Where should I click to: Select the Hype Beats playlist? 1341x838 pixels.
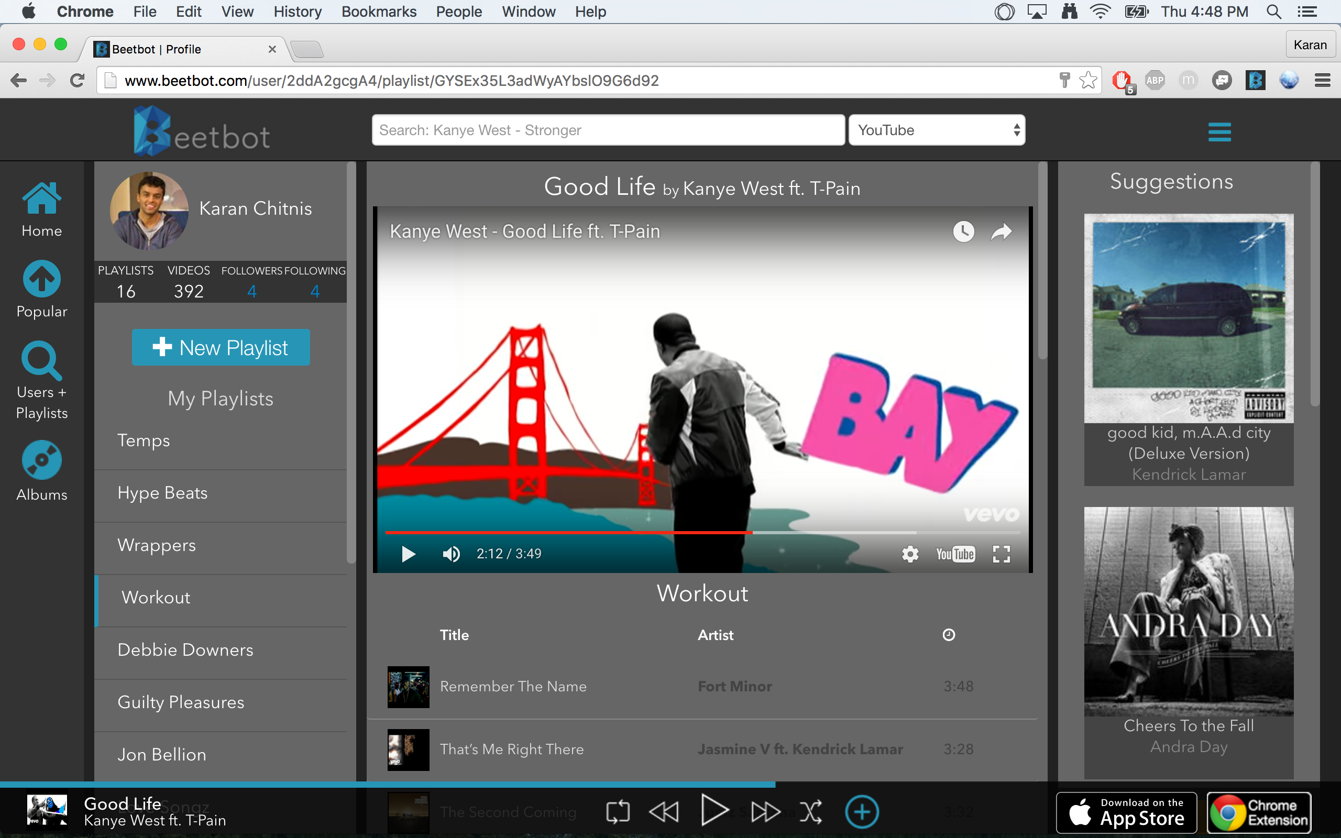tap(162, 493)
